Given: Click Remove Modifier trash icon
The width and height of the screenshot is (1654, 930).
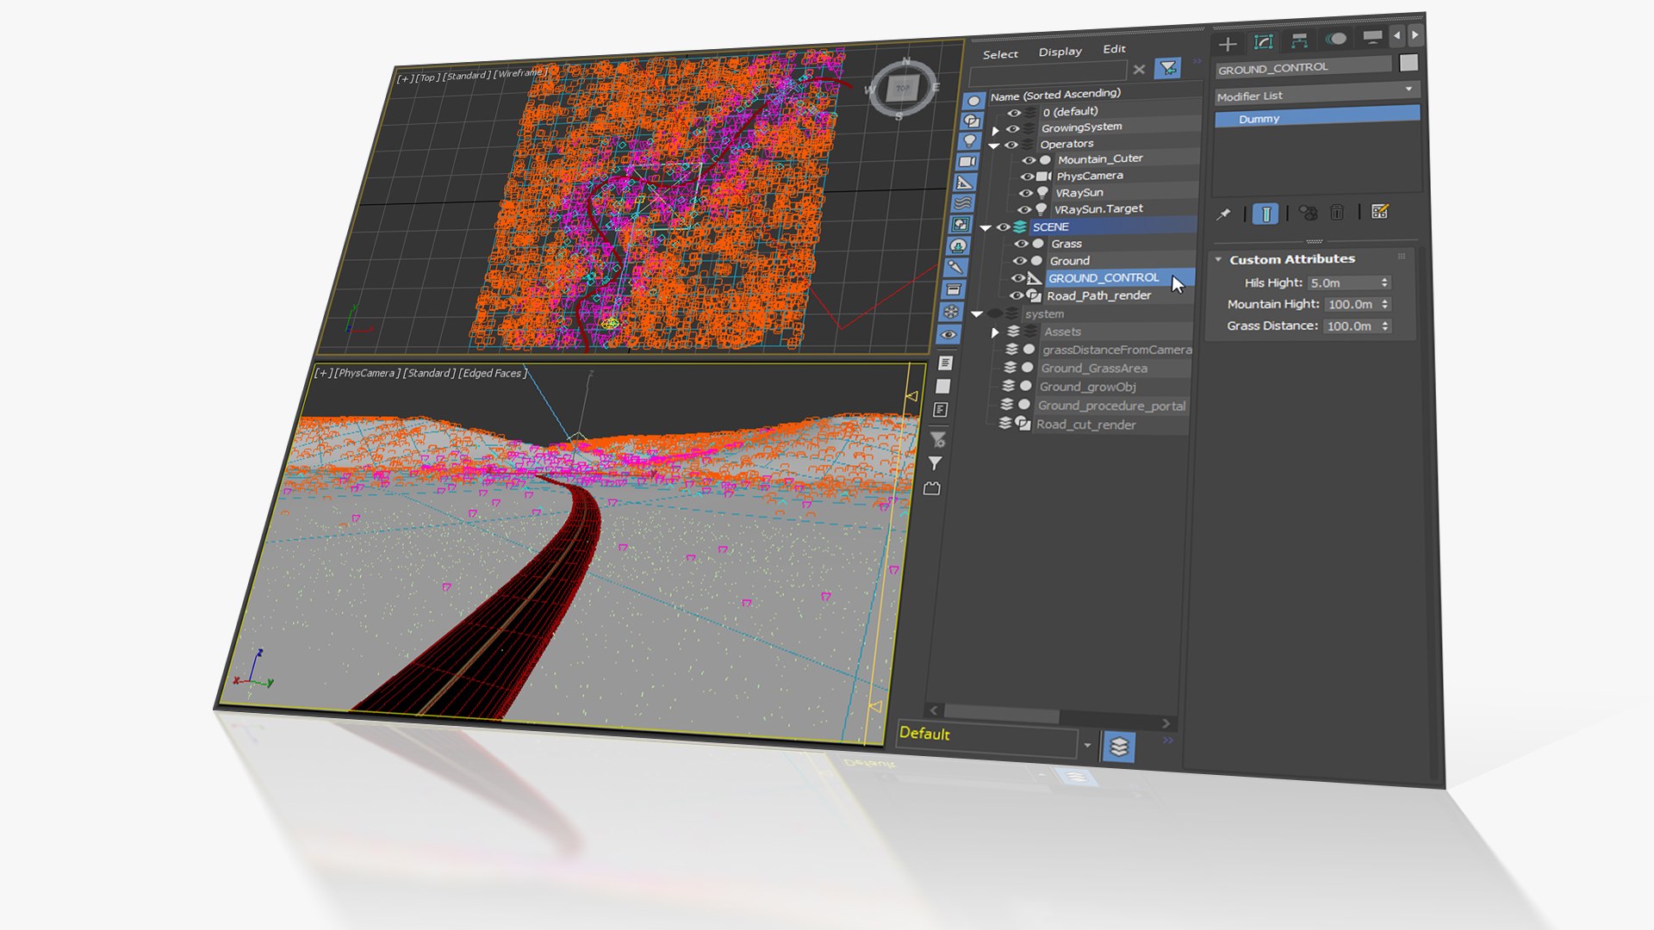Looking at the screenshot, I should pyautogui.click(x=1337, y=212).
